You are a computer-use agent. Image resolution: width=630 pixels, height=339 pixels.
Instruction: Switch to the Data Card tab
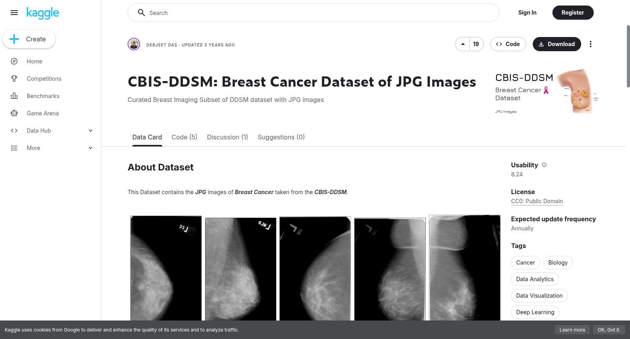(x=147, y=137)
